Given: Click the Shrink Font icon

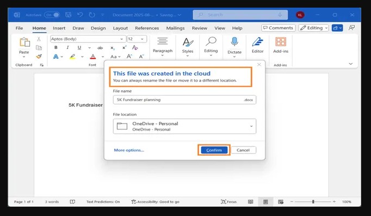Looking at the screenshot, I should [141, 56].
